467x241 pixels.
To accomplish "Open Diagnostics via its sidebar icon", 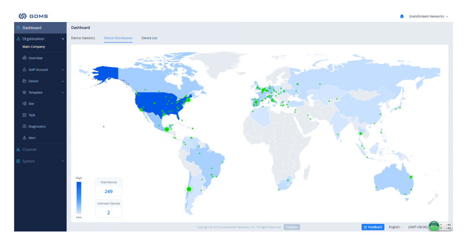I will (x=25, y=127).
